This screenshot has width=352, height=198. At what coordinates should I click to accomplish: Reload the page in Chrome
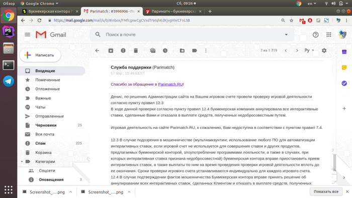coord(39,20)
